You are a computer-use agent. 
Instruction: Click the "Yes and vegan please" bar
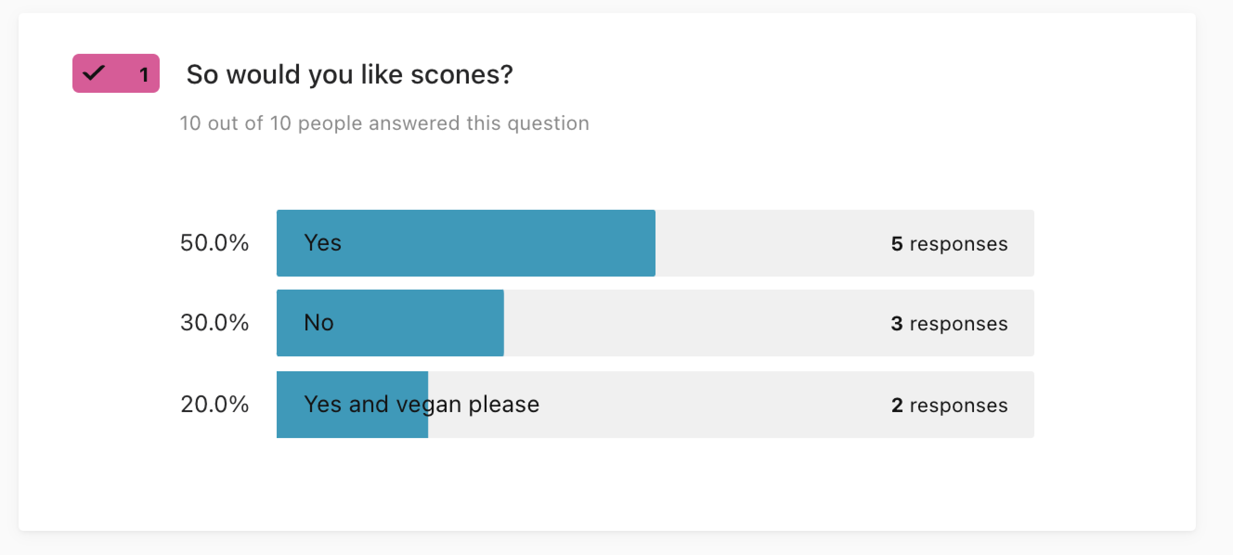[x=655, y=405]
